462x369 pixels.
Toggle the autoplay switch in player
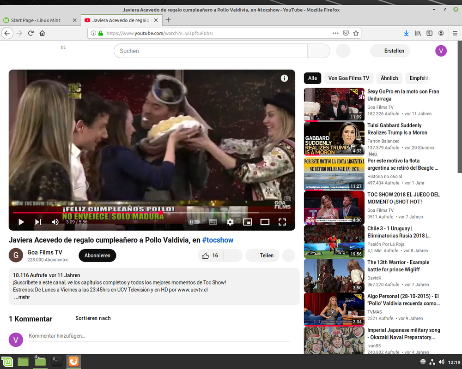point(194,222)
